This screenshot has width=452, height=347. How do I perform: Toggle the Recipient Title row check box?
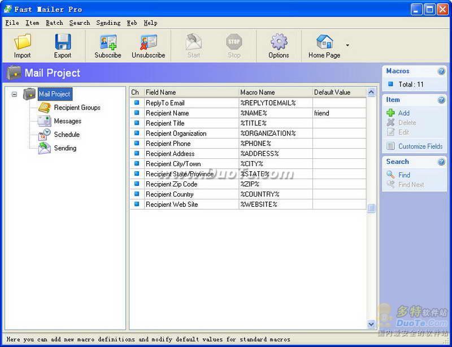[x=137, y=123]
